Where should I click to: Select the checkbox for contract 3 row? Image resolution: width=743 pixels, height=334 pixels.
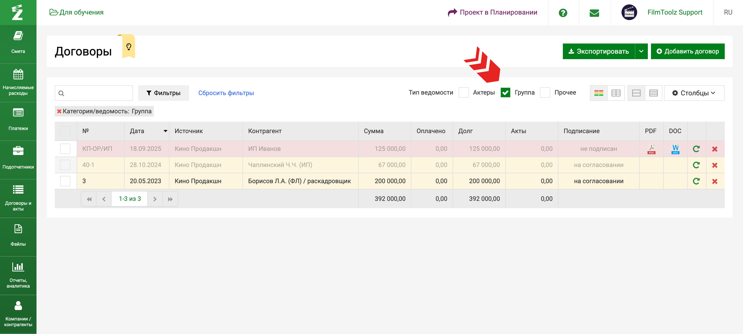[65, 181]
